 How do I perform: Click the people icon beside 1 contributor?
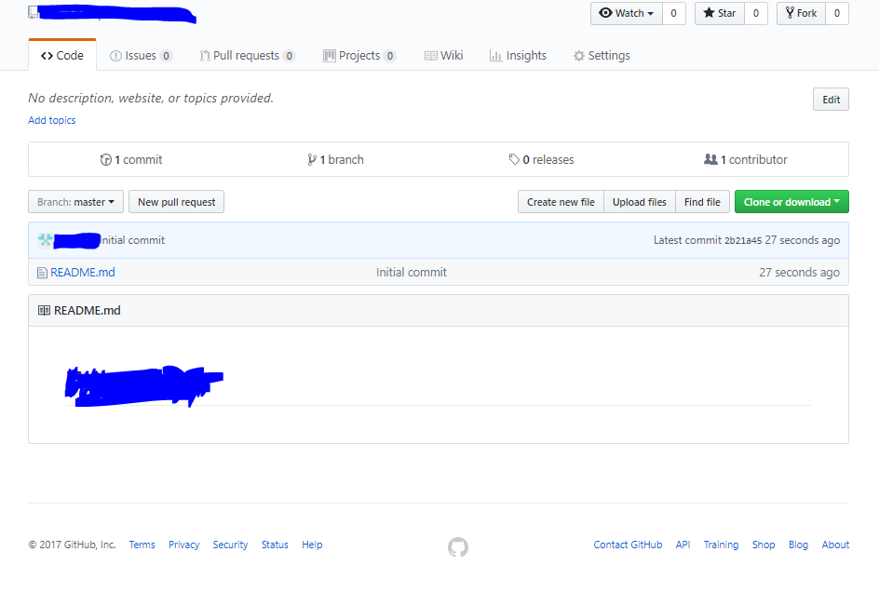pyautogui.click(x=710, y=159)
